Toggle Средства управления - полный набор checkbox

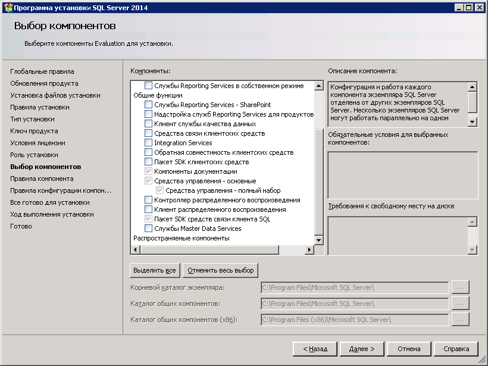[159, 190]
